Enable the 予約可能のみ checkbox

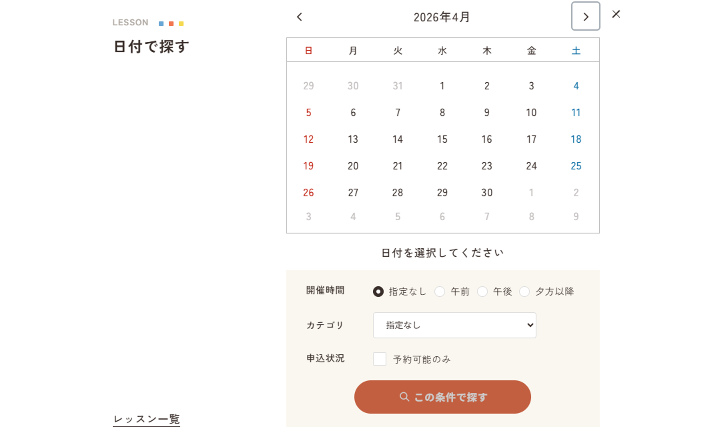point(379,359)
